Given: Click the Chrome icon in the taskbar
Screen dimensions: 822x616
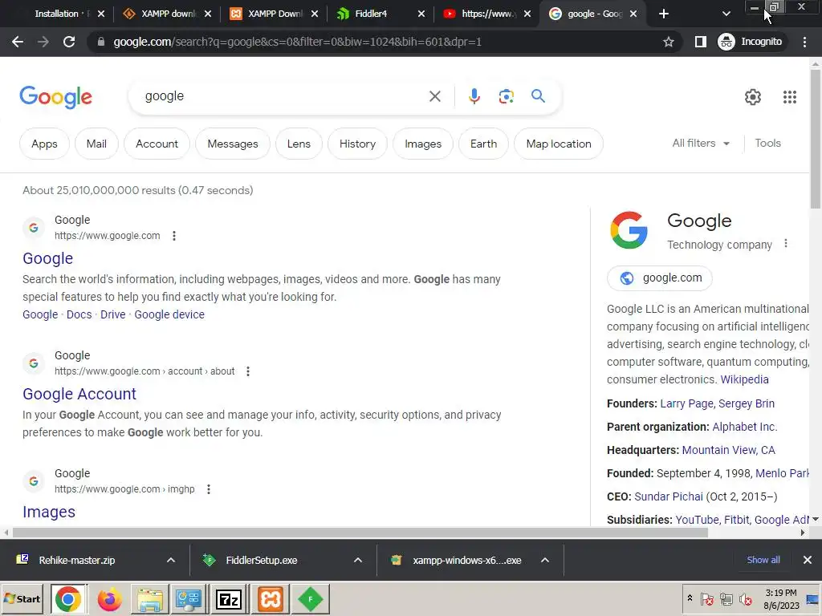Looking at the screenshot, I should point(68,599).
